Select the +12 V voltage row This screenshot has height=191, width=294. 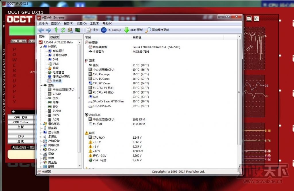[161, 151]
